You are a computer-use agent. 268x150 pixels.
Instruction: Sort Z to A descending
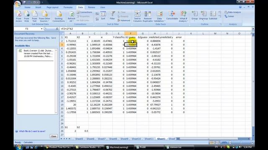(x=97, y=19)
